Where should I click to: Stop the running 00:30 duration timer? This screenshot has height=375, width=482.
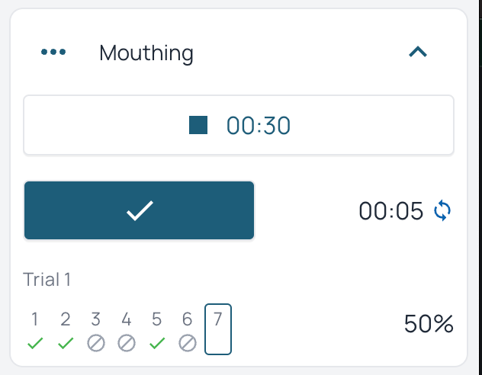coord(239,125)
